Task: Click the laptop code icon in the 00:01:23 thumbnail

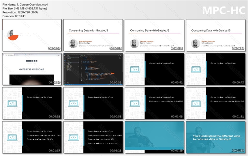Action: [x=73, y=138]
